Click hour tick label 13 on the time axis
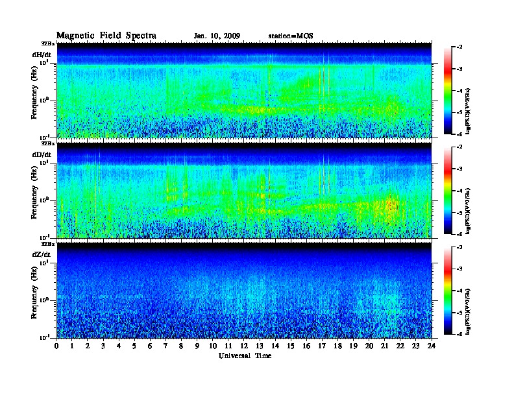514x397 pixels. [x=260, y=346]
